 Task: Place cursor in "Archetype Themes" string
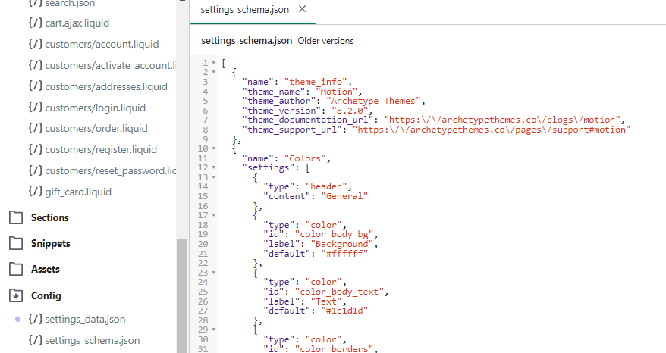tap(373, 101)
